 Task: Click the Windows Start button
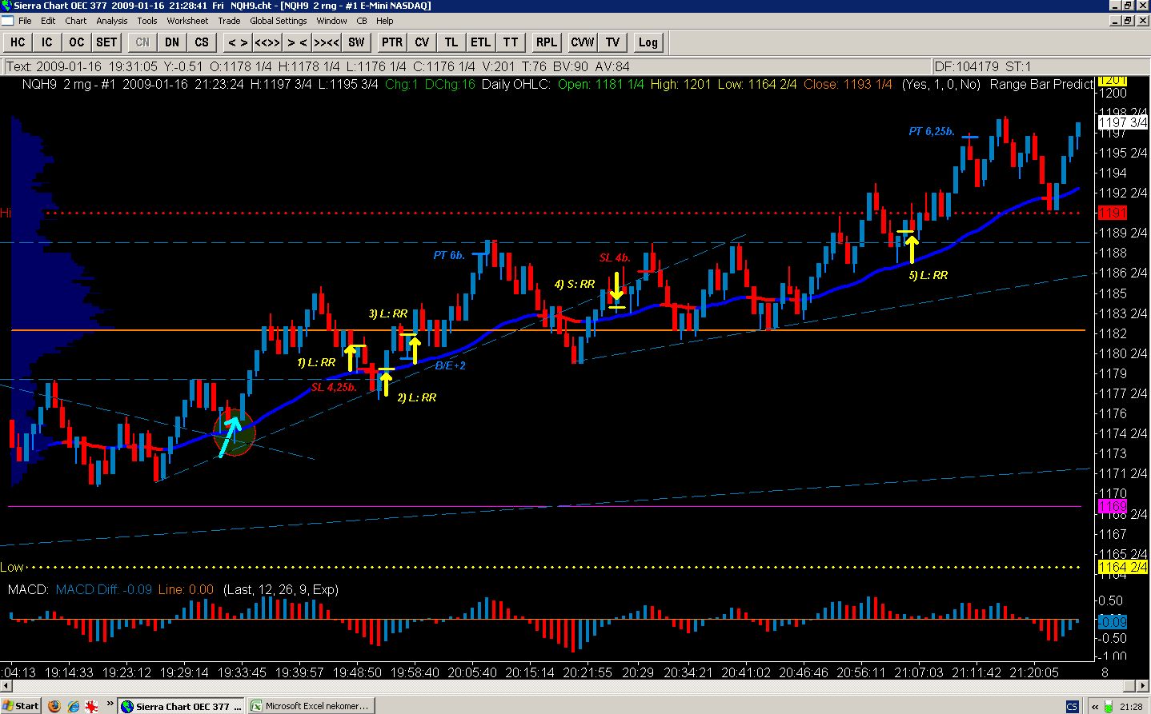click(21, 706)
